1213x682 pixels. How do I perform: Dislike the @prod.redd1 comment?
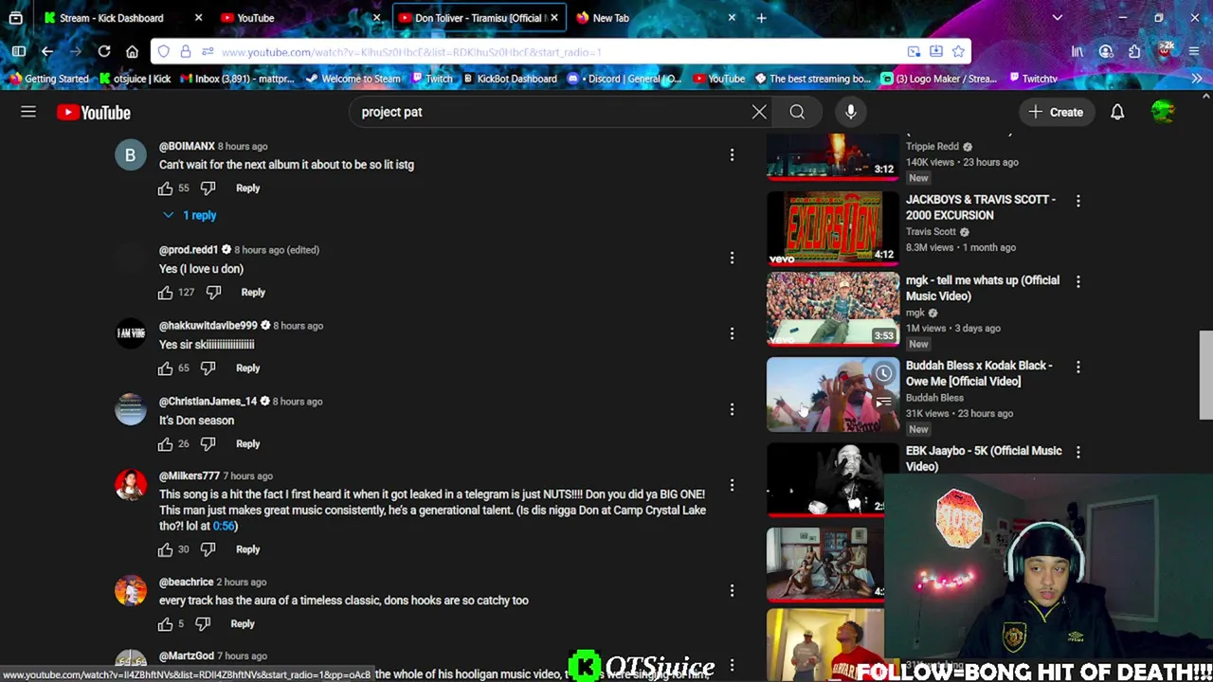tap(213, 292)
